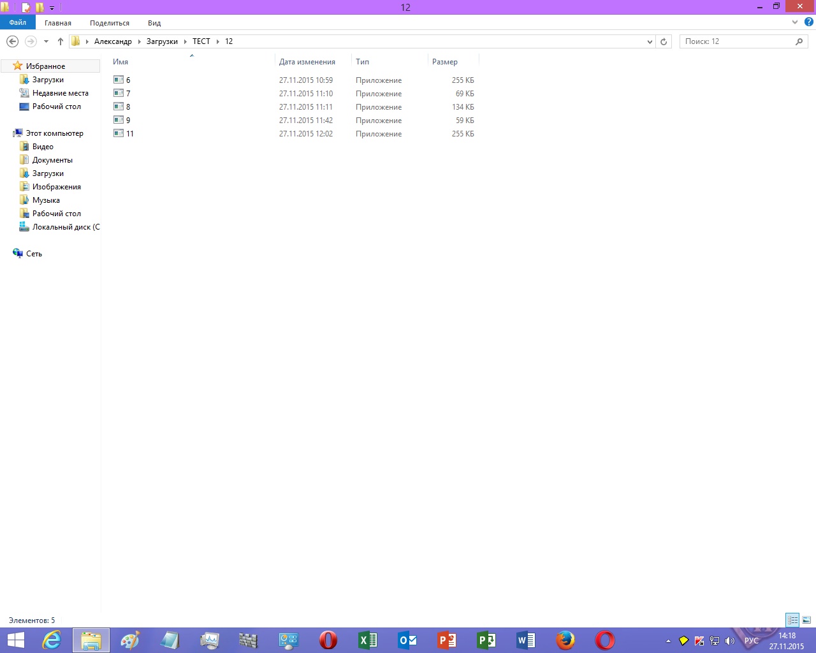Expand the chevron after Александр in address bar
The width and height of the screenshot is (816, 653).
click(x=140, y=41)
